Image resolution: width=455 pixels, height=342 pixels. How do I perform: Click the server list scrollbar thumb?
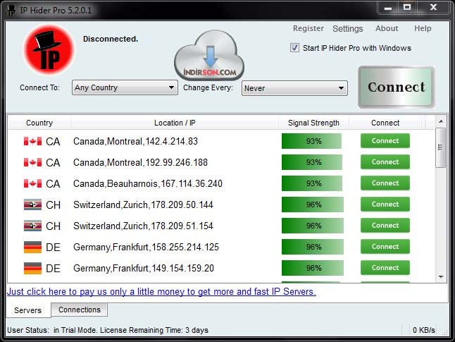click(440, 147)
